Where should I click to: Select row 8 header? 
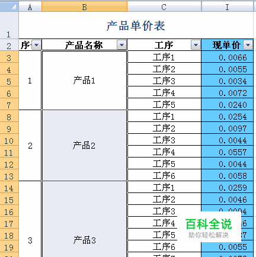(9, 116)
